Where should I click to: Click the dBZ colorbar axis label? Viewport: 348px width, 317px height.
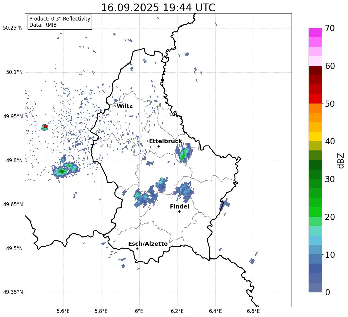[x=341, y=160]
